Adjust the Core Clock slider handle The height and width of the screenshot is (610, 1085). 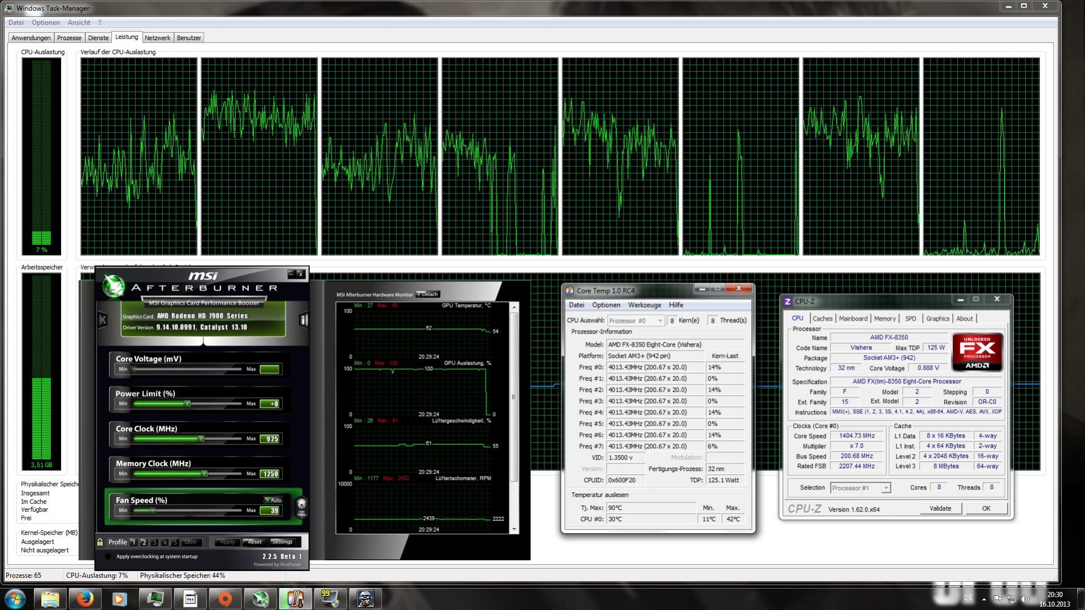pyautogui.click(x=200, y=439)
